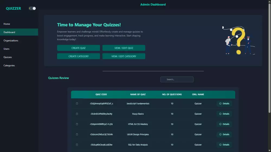Click the question mark illustration
This screenshot has height=152, width=271.
tap(238, 40)
